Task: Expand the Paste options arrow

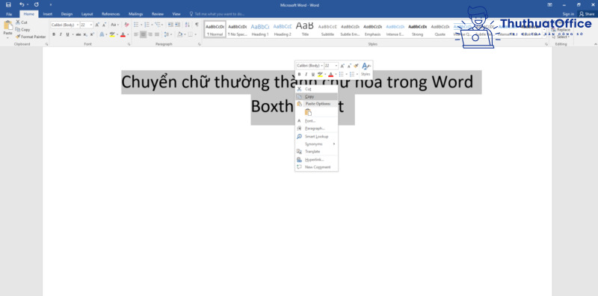Action: [7, 38]
